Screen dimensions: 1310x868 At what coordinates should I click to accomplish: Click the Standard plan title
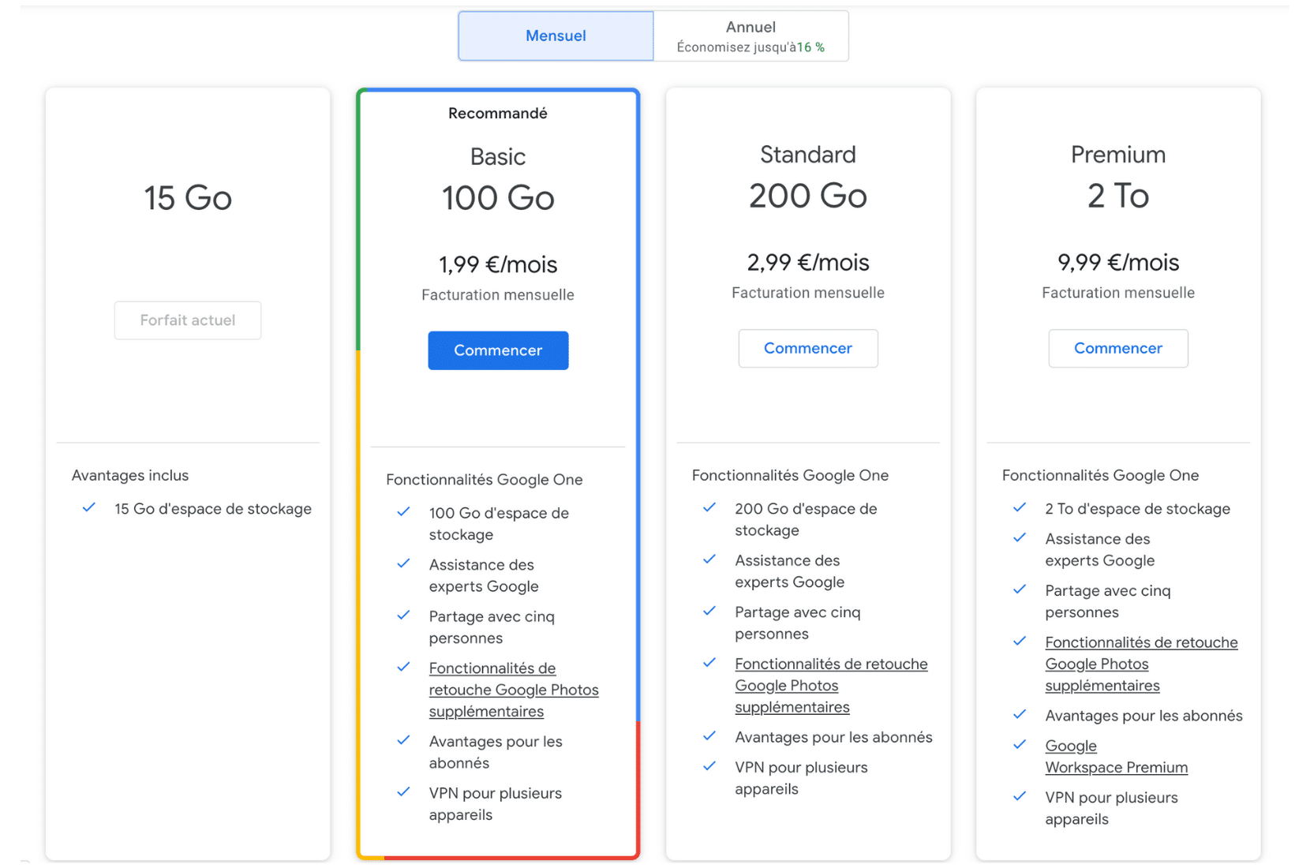point(808,154)
